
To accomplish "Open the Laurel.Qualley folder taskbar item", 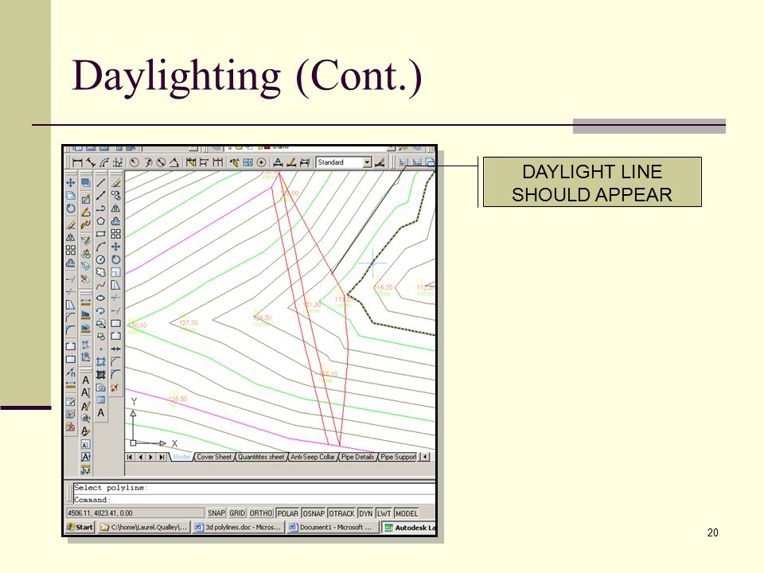I will click(x=143, y=527).
